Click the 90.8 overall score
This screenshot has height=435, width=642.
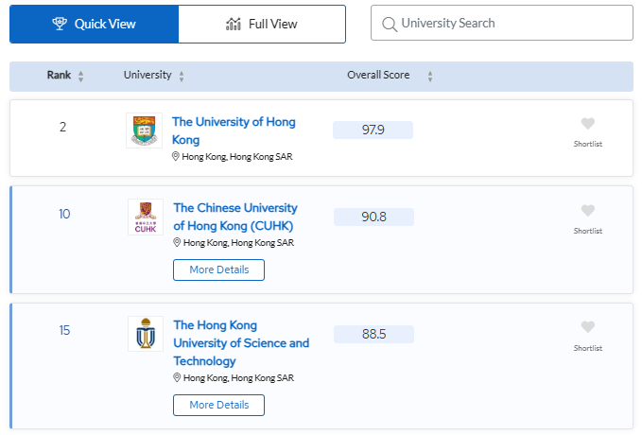click(373, 217)
